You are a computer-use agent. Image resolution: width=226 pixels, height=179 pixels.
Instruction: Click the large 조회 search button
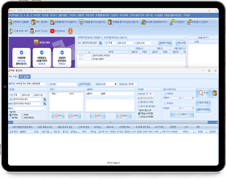pyautogui.click(x=203, y=93)
